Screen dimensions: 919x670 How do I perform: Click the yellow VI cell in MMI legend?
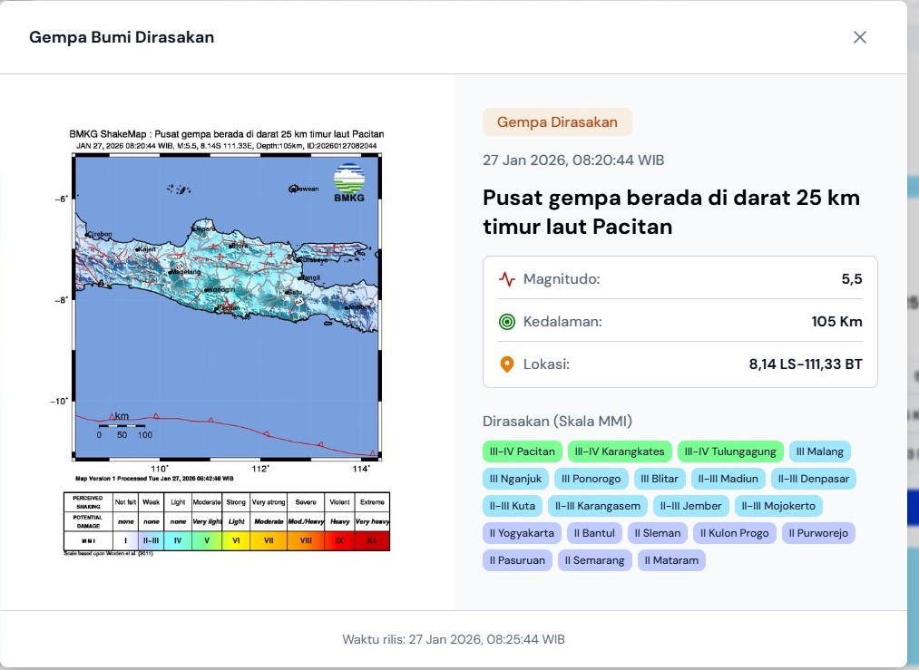[236, 540]
